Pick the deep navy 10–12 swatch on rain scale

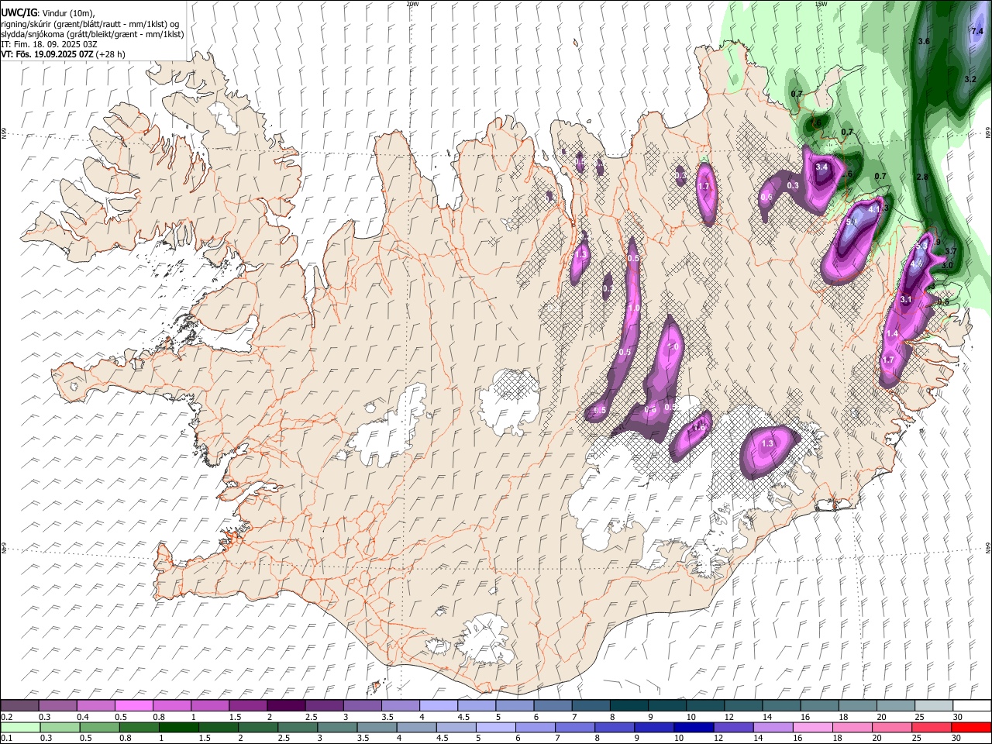coord(694,727)
